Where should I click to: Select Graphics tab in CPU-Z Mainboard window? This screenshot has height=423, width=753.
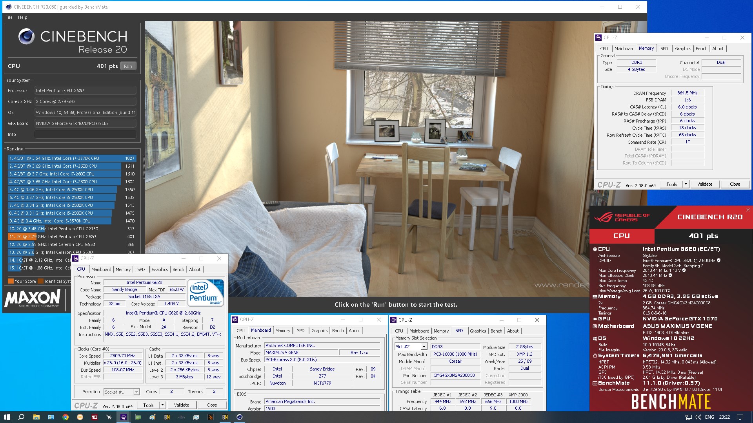pos(319,331)
